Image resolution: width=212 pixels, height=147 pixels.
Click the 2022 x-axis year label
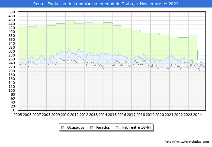(x=179, y=115)
